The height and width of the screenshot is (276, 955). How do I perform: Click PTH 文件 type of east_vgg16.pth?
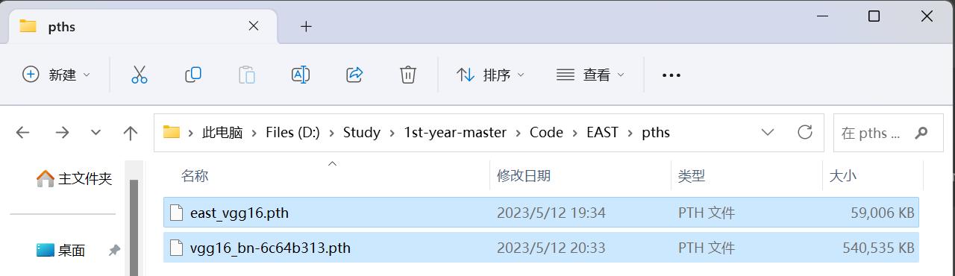(707, 213)
